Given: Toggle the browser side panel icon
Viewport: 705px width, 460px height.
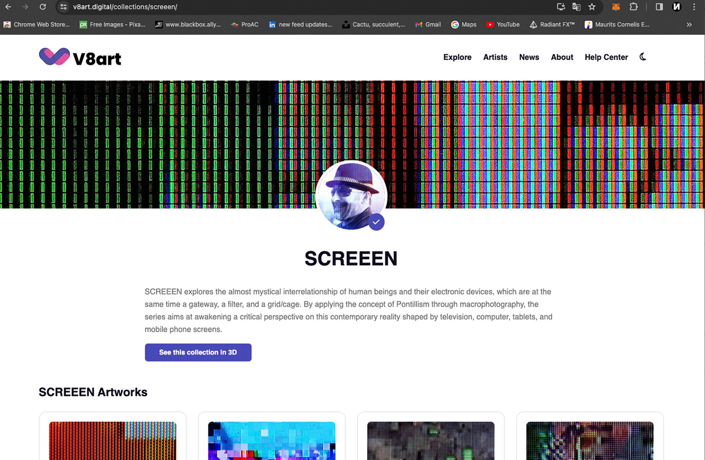Looking at the screenshot, I should pyautogui.click(x=659, y=7).
